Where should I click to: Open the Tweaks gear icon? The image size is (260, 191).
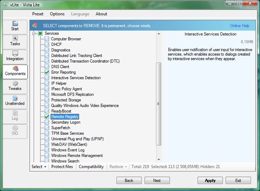pyautogui.click(x=15, y=83)
